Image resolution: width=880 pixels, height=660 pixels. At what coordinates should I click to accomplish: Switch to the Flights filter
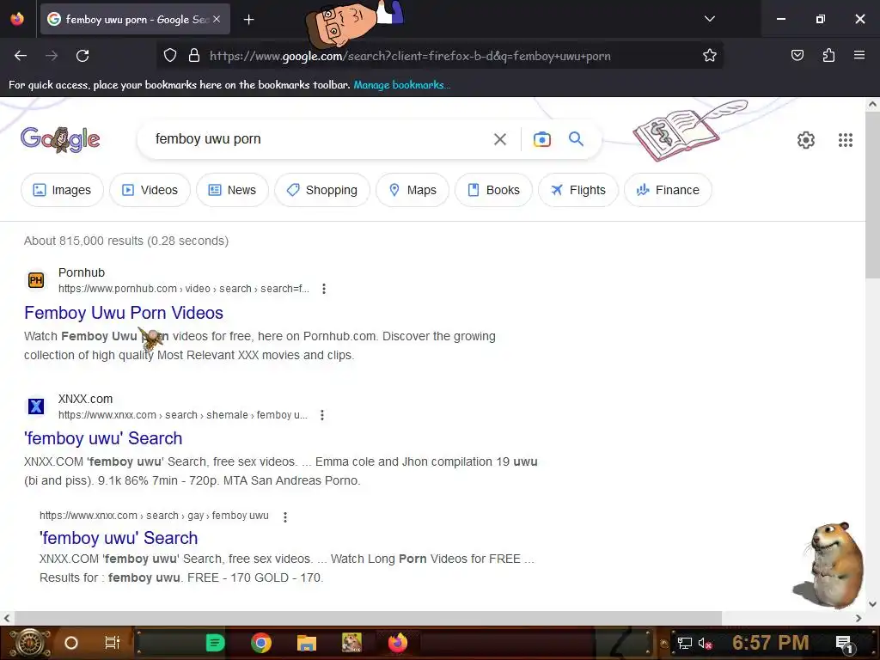tap(578, 190)
